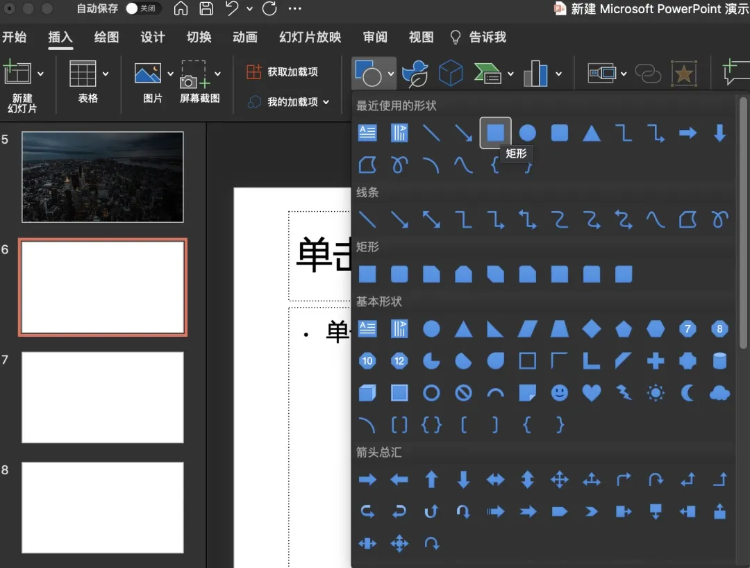Pick the lightning bolt shape

(x=624, y=393)
